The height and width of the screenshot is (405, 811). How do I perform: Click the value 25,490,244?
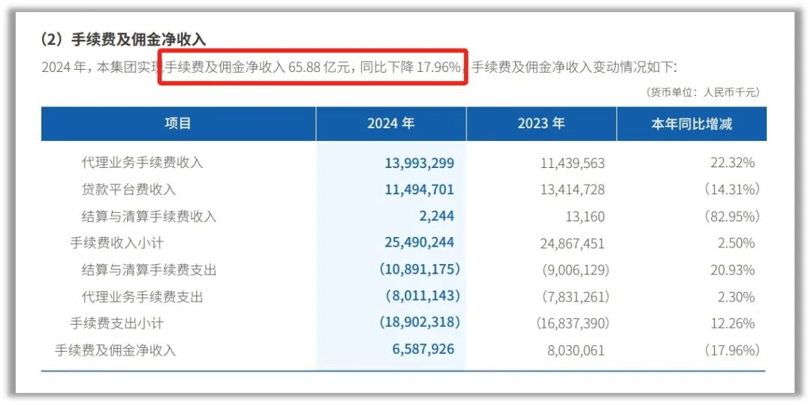420,243
